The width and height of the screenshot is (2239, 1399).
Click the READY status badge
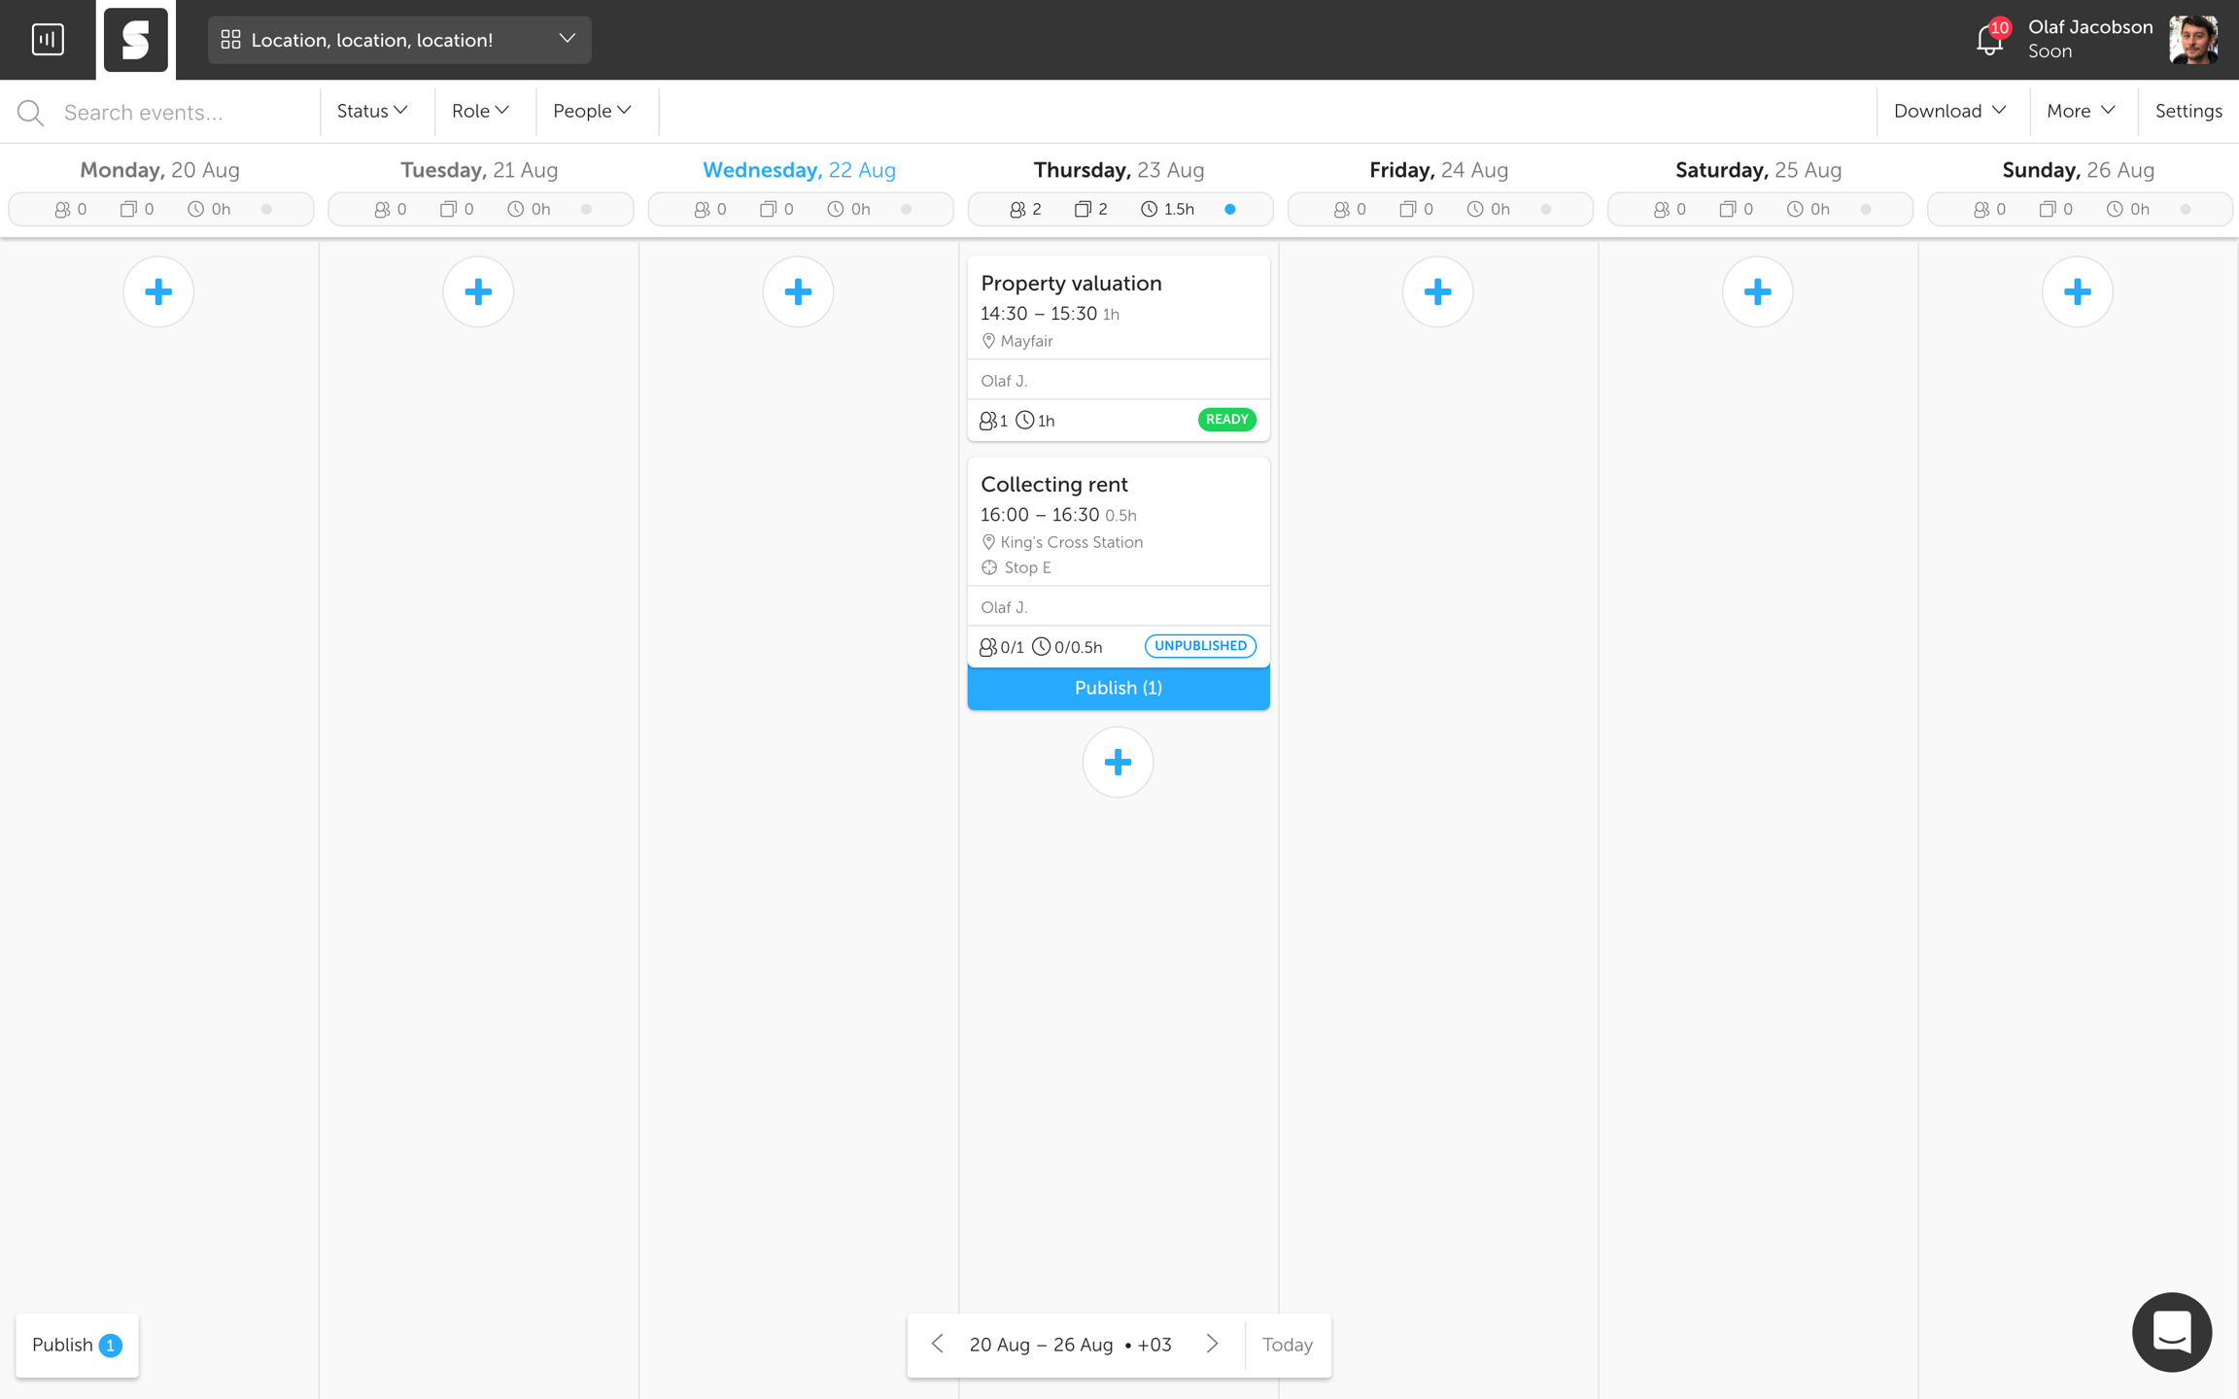point(1226,420)
